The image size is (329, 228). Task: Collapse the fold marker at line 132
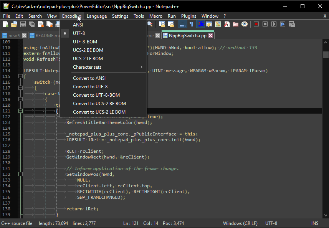tap(20, 174)
